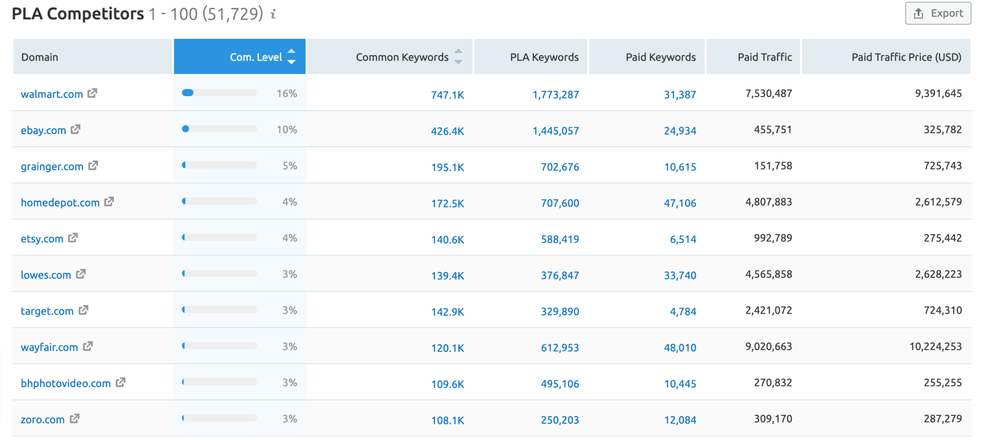Open grainger.com external link icon
The image size is (983, 440).
click(93, 165)
